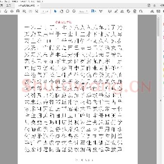Switch to the Tools tab

8,6
